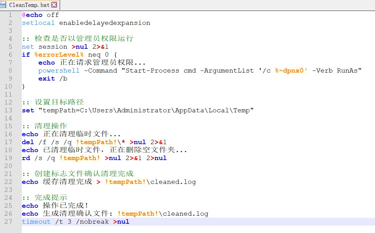Close the CleanTemp.bat tab with its red X

click(54, 5)
